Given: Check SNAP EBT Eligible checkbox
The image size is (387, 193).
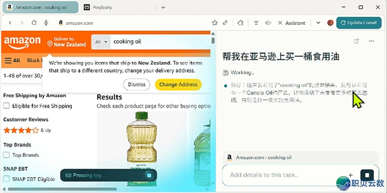Looking at the screenshot, I should pos(6,179).
